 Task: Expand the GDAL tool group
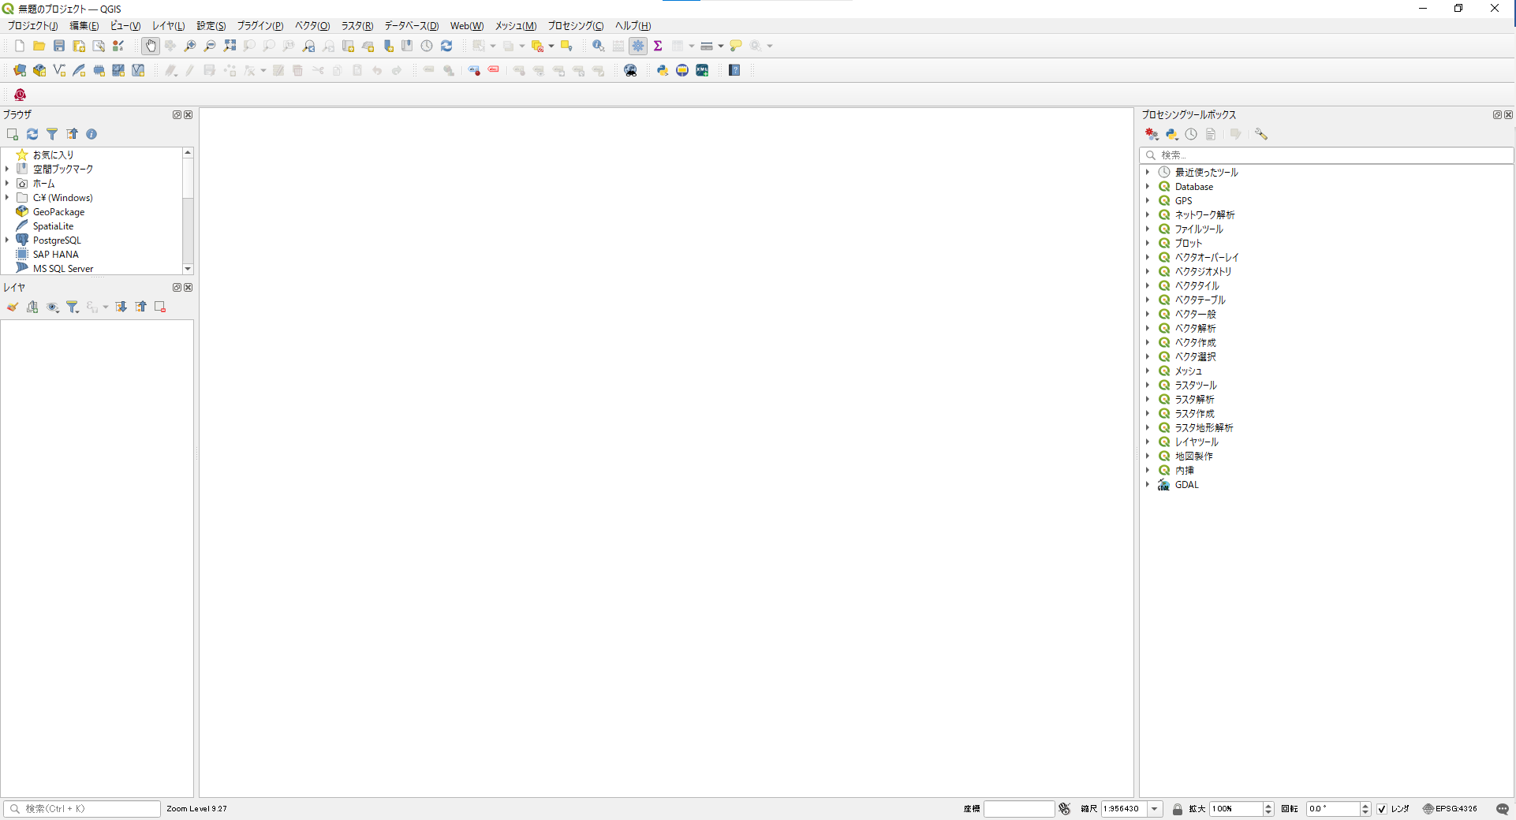(x=1148, y=485)
